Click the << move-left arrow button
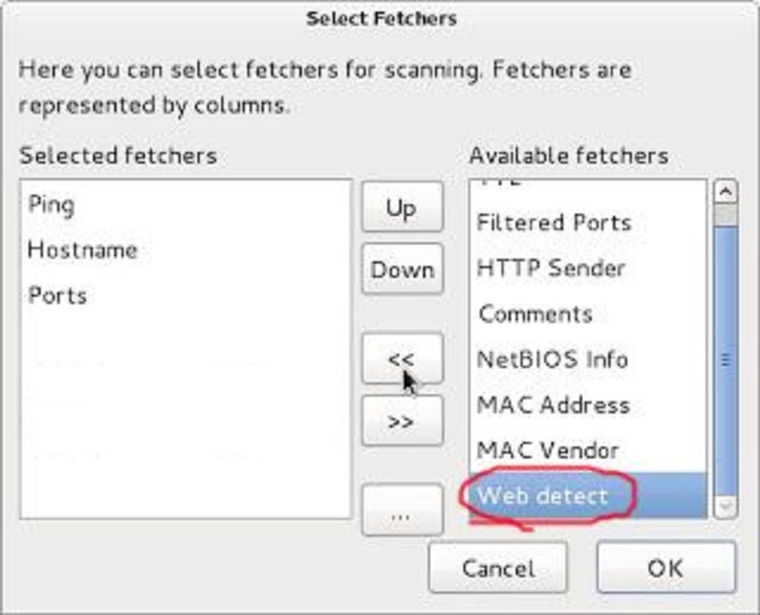Screen dimensions: 760x615 pyautogui.click(x=402, y=358)
